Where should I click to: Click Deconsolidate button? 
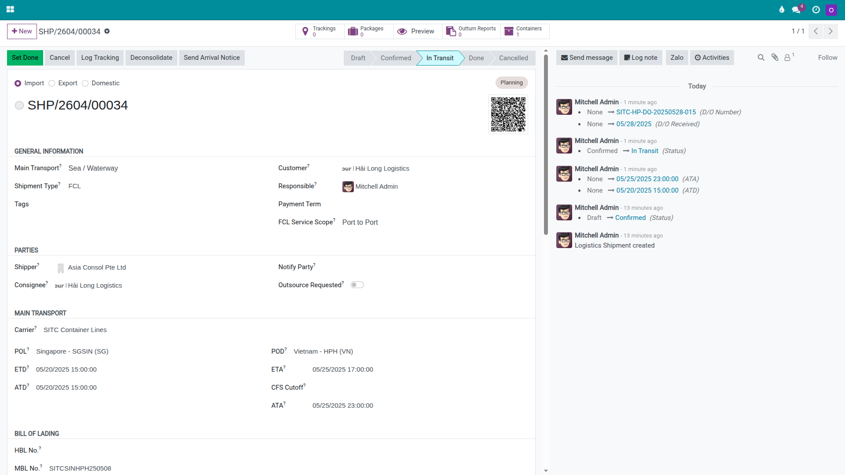(151, 58)
